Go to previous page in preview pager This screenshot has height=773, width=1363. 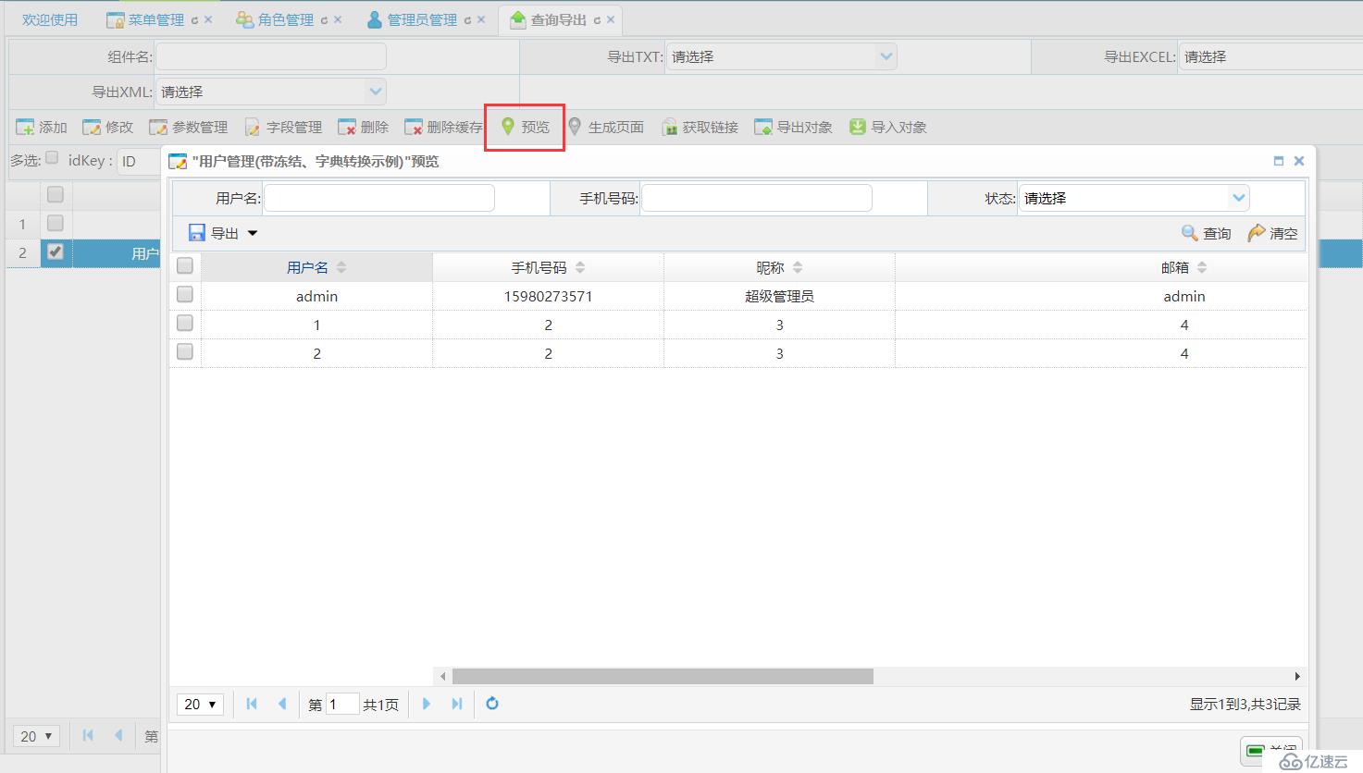pyautogui.click(x=282, y=704)
